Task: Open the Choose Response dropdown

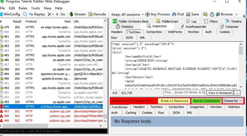Action: coord(233,101)
